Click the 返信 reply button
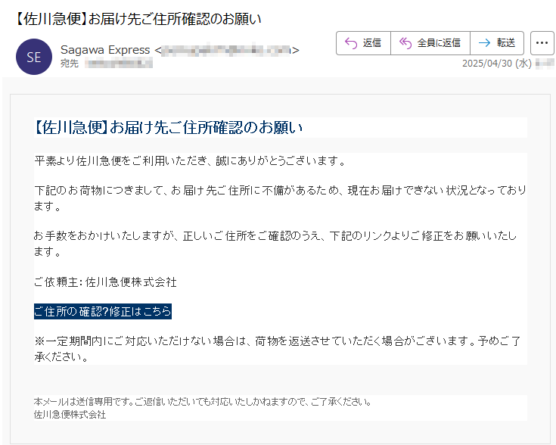The height and width of the screenshot is (445, 556). click(x=363, y=43)
